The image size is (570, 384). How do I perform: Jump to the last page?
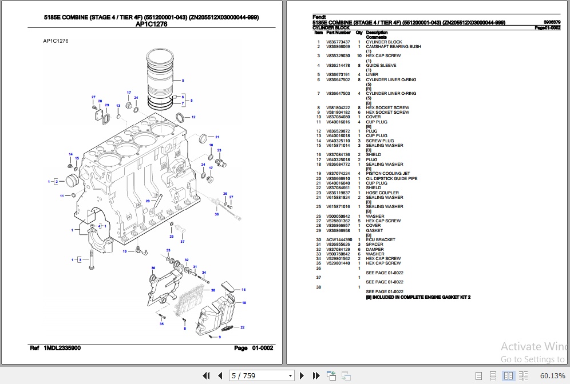pos(316,375)
